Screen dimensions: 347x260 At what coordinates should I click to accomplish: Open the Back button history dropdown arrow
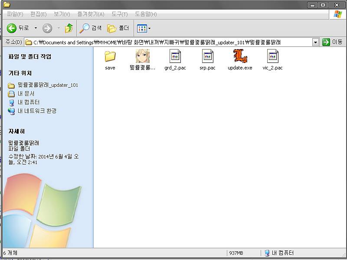(x=36, y=28)
